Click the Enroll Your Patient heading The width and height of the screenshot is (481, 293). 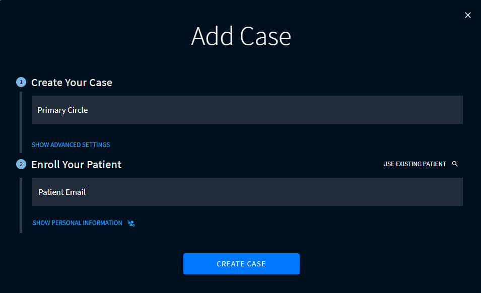click(76, 165)
